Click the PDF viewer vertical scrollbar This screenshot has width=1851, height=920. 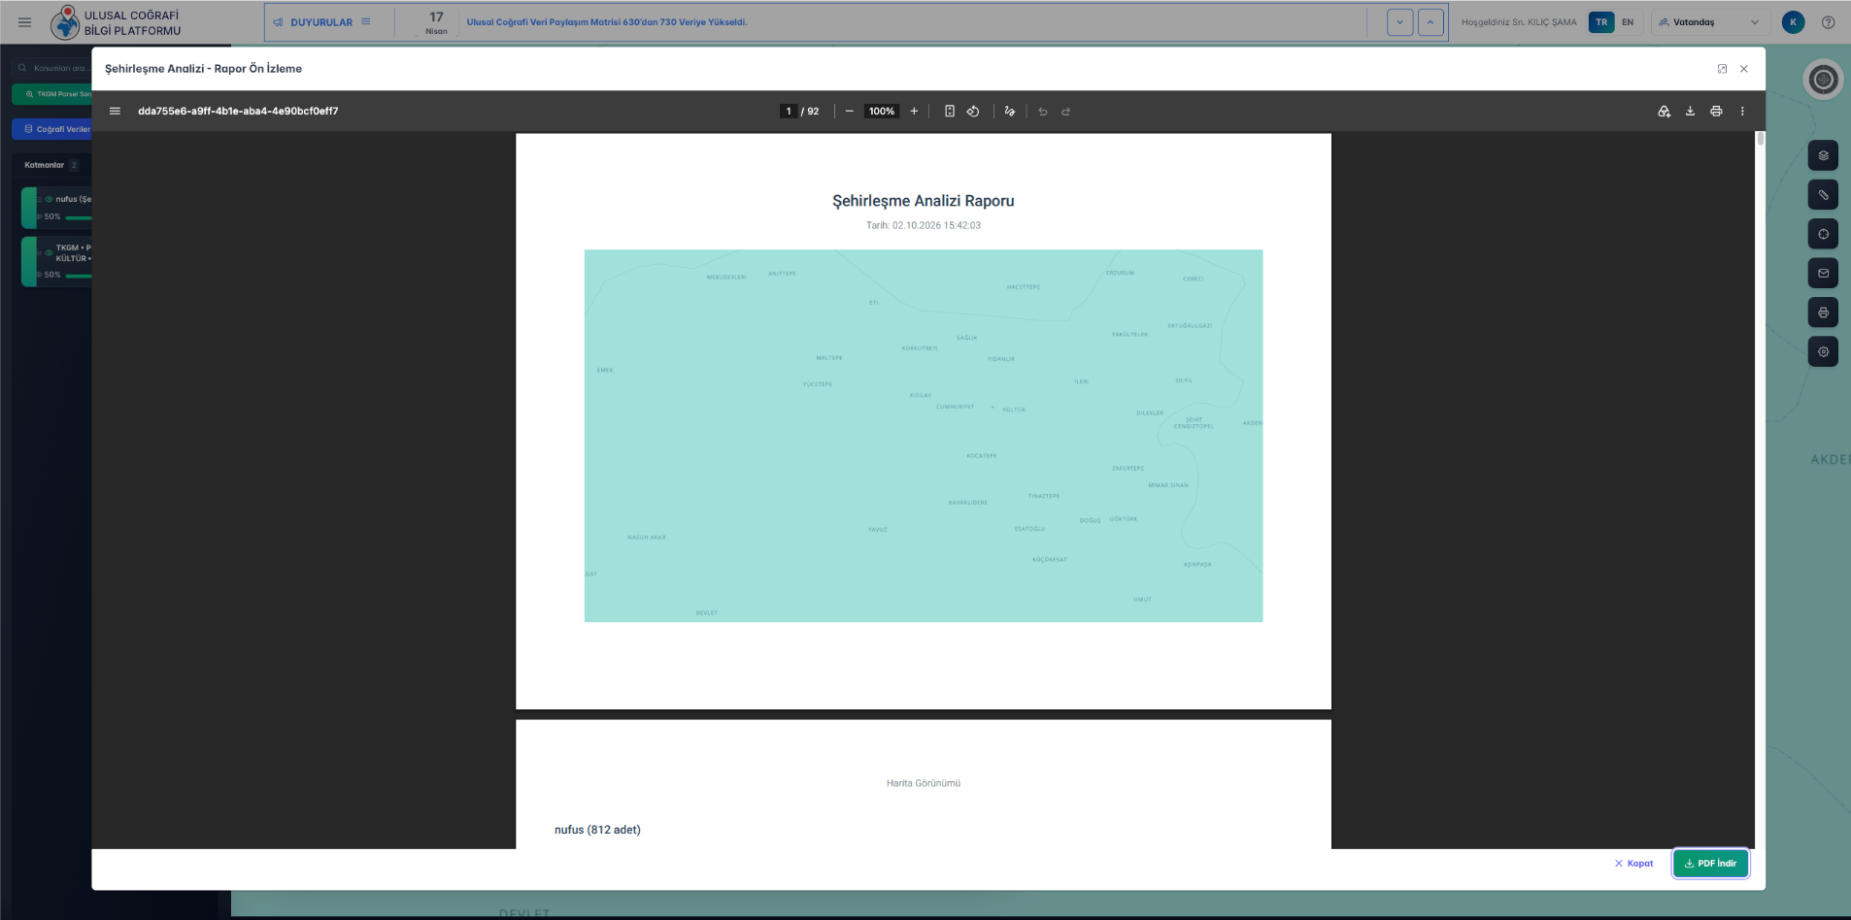[x=1760, y=139]
